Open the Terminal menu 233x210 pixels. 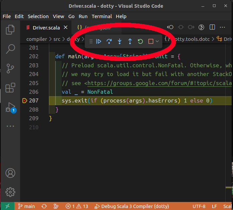click(102, 16)
